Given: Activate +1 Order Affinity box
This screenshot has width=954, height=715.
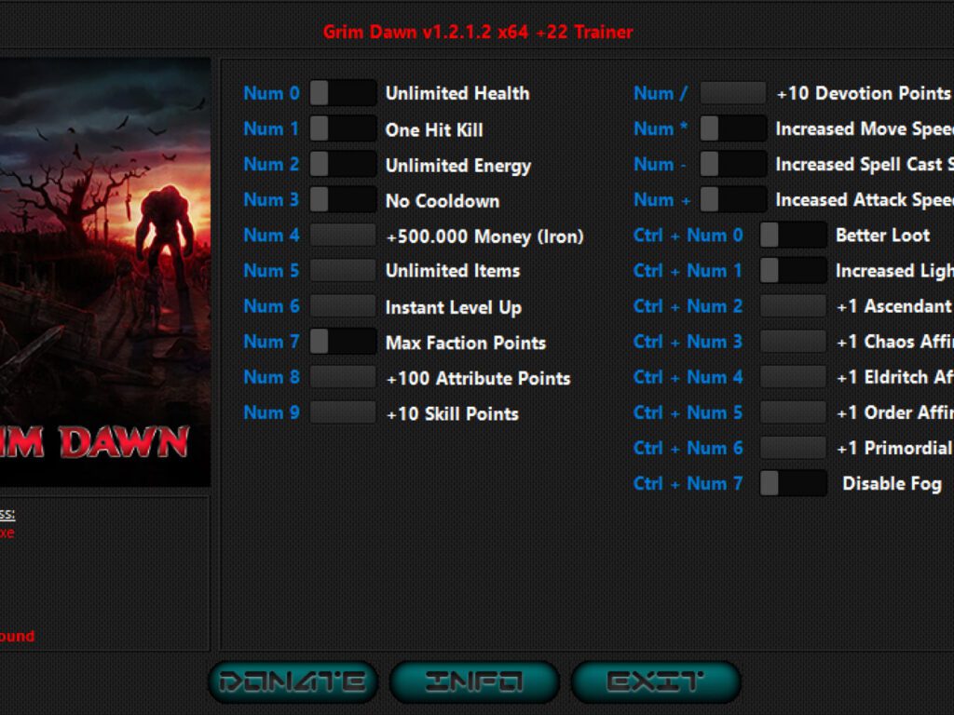Looking at the screenshot, I should pos(794,412).
